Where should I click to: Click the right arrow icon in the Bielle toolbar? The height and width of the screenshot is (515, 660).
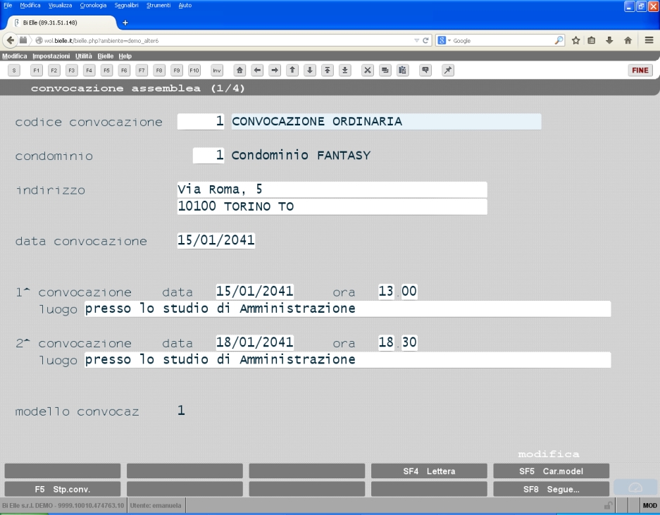[275, 70]
